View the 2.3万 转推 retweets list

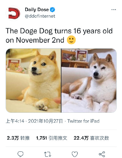(x=18, y=138)
